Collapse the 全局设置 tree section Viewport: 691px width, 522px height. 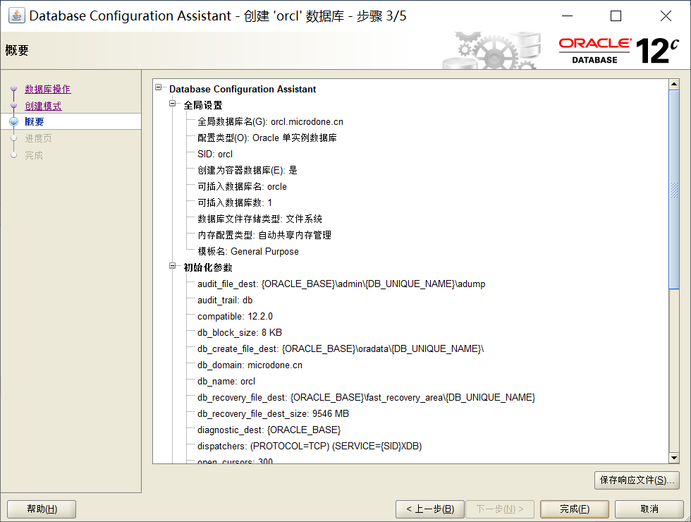click(x=173, y=104)
